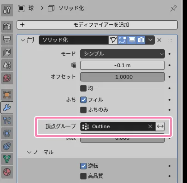Click the 球 object icon in breadcrumb
Image resolution: width=187 pixels, height=183 pixels.
tap(21, 8)
